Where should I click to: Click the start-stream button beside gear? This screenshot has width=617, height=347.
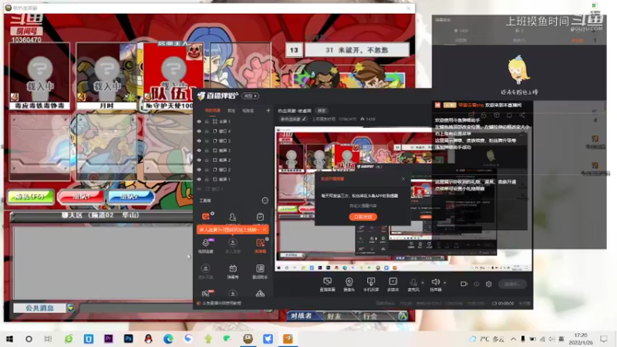[512, 284]
